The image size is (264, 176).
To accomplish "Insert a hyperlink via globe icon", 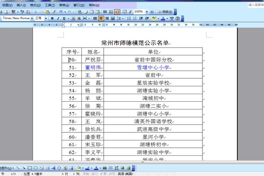I will (x=80, y=12).
